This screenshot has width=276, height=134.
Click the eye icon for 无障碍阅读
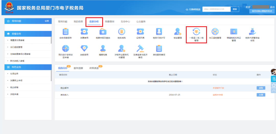(187, 9)
